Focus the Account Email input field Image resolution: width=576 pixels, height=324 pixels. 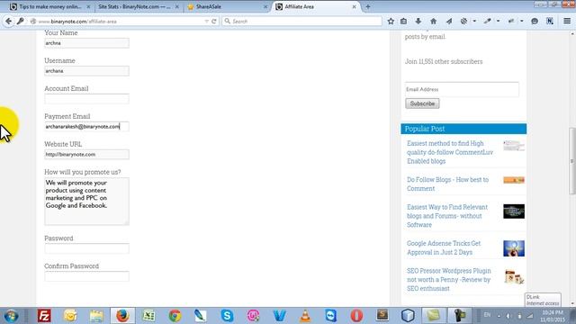click(x=86, y=99)
